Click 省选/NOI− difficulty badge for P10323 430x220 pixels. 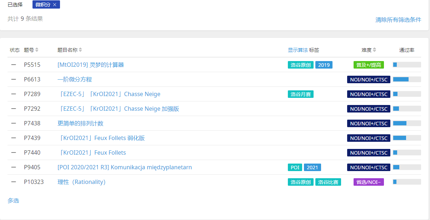pyautogui.click(x=369, y=182)
